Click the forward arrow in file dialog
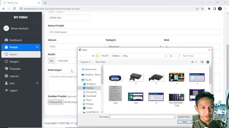Image resolution: width=229 pixels, height=128 pixels. [86, 56]
